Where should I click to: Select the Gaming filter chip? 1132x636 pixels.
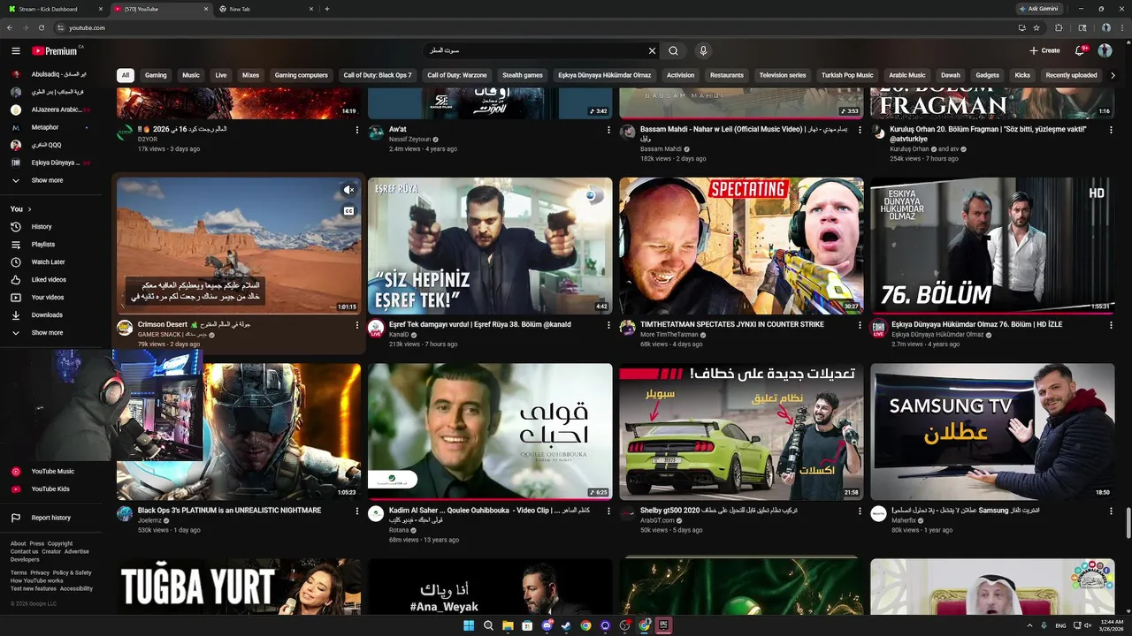point(156,75)
